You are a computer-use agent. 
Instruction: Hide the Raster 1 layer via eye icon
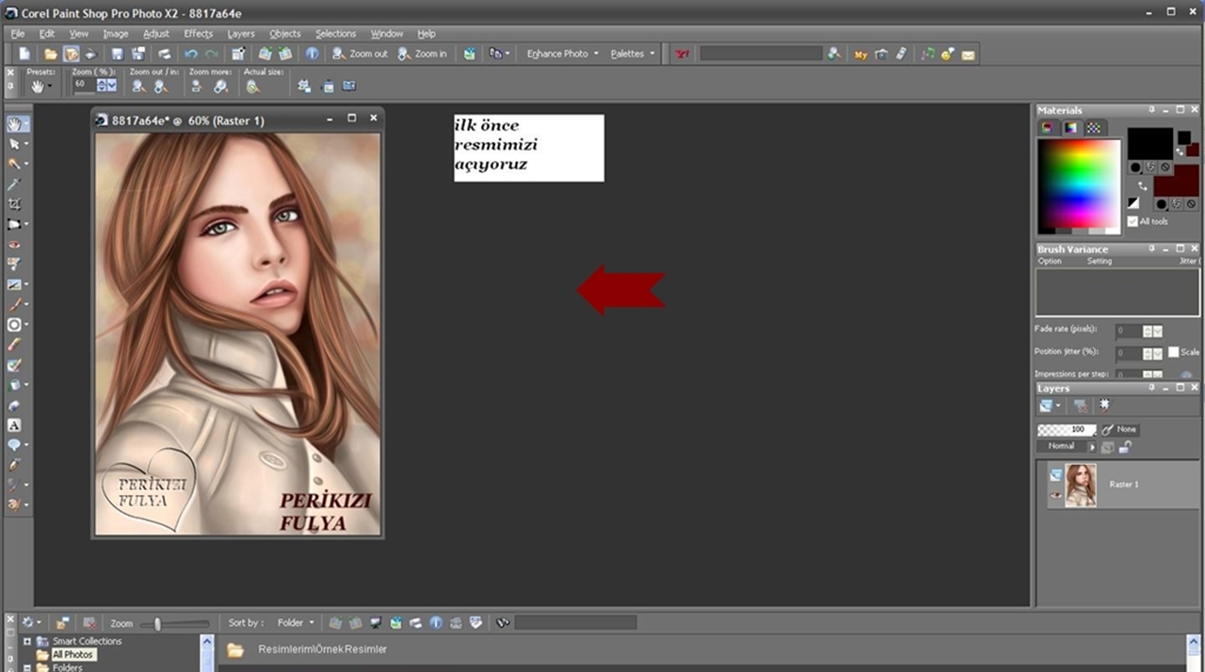[x=1055, y=494]
